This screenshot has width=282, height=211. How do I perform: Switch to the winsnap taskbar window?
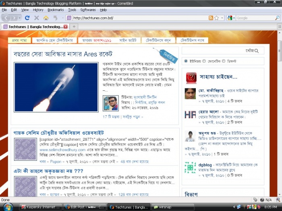coord(173,207)
